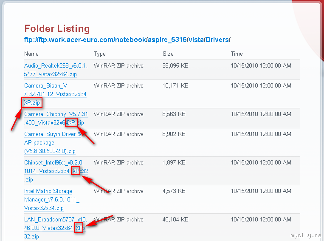Select size value 1,897 KB
Image resolution: width=324 pixels, height=241 pixels.
(x=174, y=163)
